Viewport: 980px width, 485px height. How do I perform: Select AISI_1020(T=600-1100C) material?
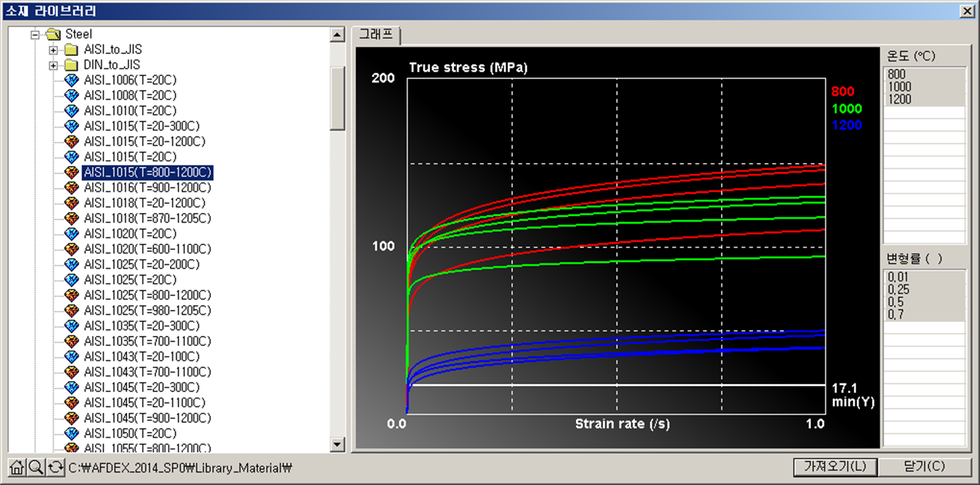pyautogui.click(x=147, y=249)
